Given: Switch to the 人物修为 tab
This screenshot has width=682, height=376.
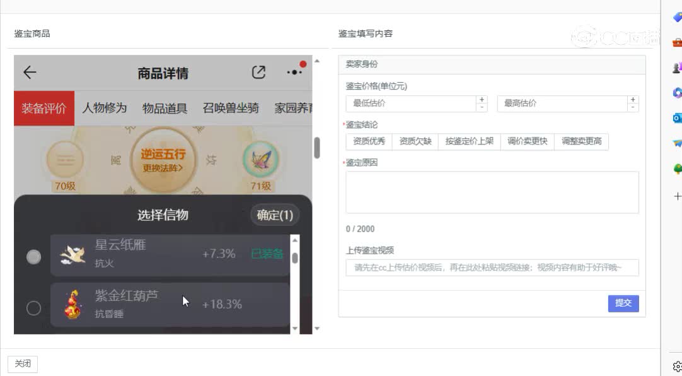Looking at the screenshot, I should [x=105, y=108].
